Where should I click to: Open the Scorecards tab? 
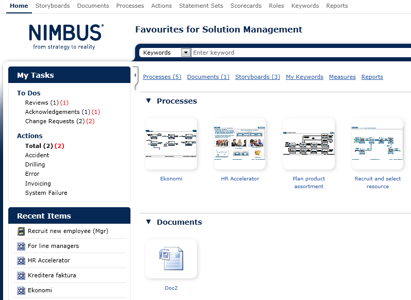point(246,6)
